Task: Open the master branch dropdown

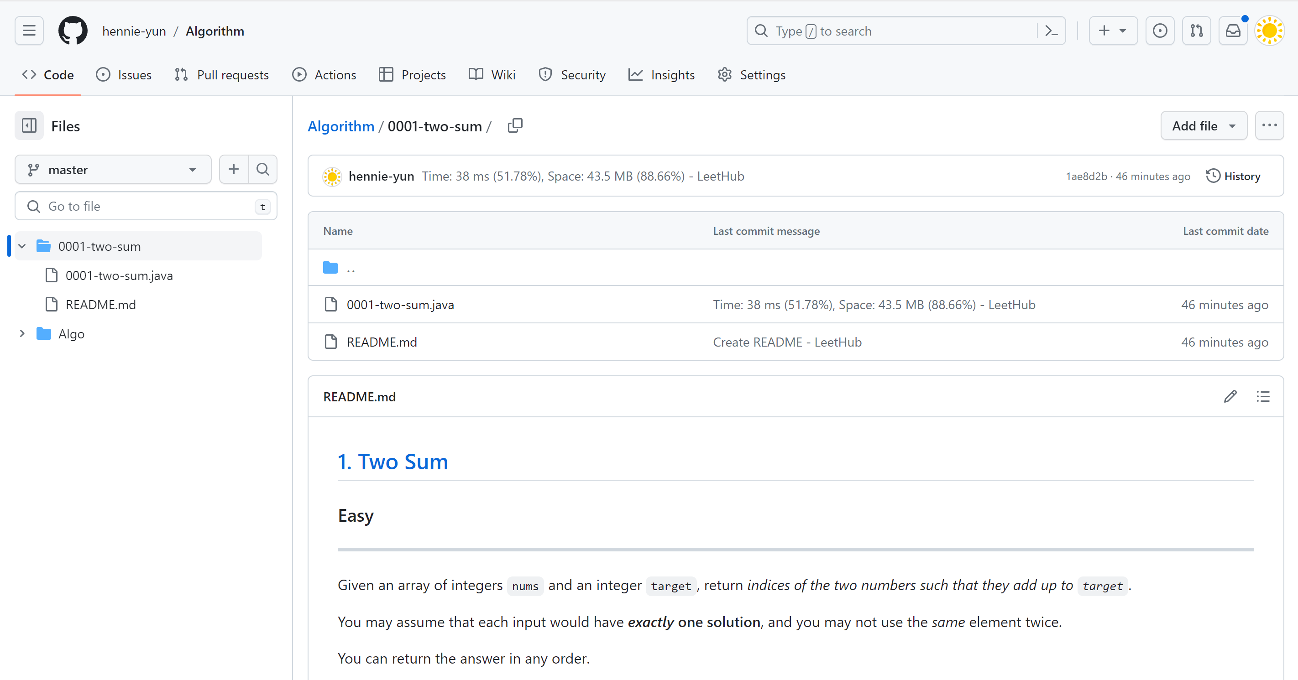Action: click(x=113, y=169)
